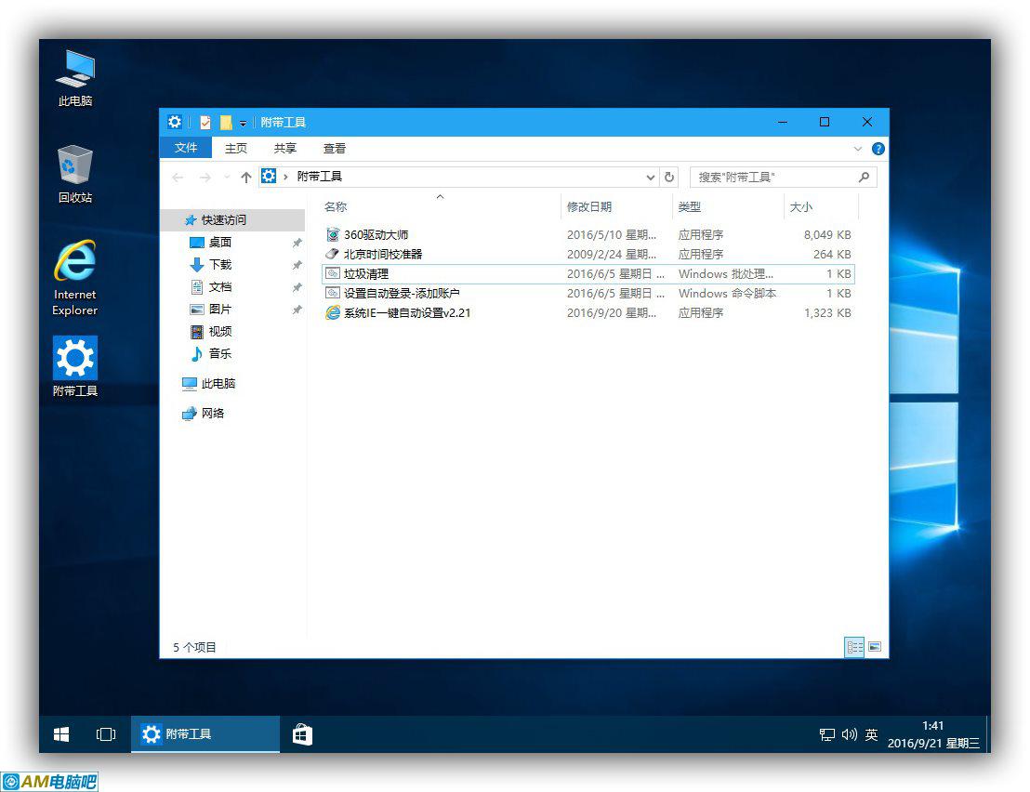The width and height of the screenshot is (1030, 792).
Task: Select the 附带工具 taskbar button
Action: pos(205,734)
